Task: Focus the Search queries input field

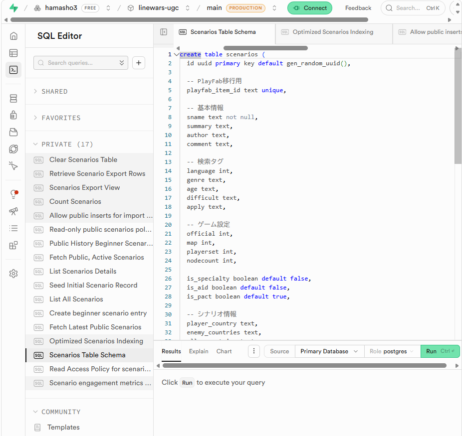Action: pyautogui.click(x=81, y=63)
